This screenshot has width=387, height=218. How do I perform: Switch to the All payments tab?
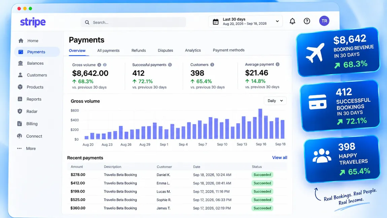pyautogui.click(x=108, y=51)
